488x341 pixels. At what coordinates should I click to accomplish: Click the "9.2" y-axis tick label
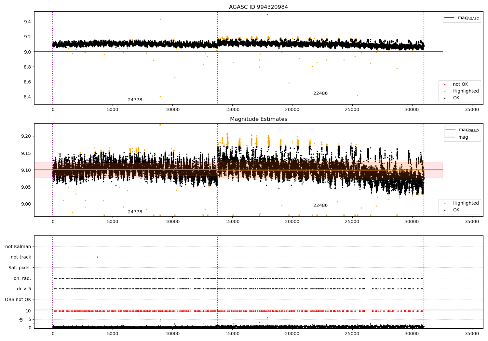point(27,37)
